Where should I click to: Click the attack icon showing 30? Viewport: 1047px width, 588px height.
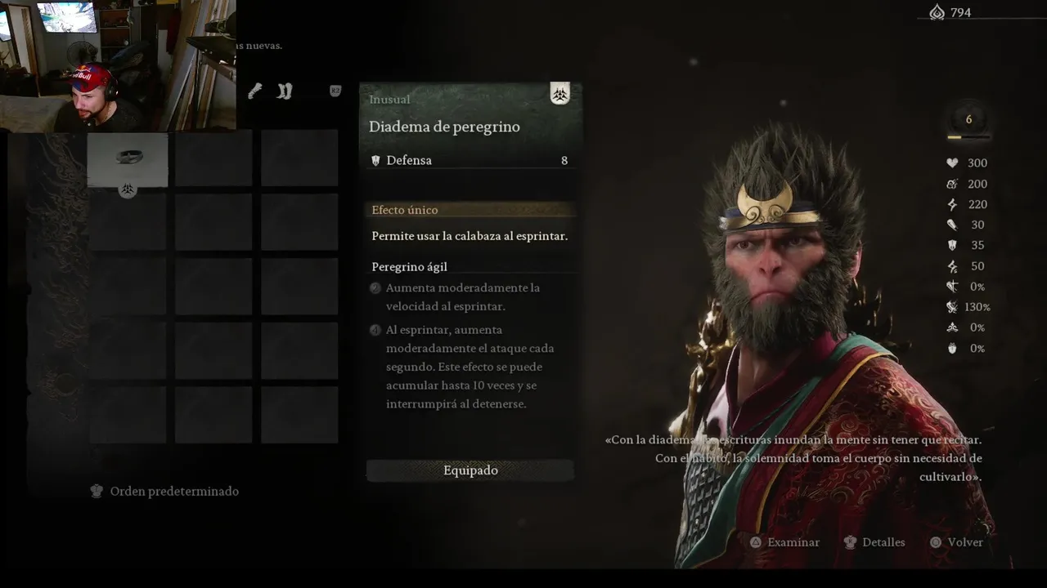click(952, 225)
